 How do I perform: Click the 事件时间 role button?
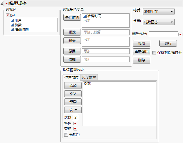pos(72,17)
